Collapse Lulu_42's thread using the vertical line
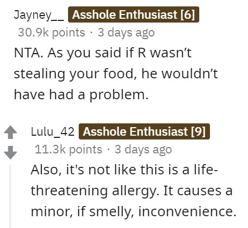 [x=10, y=196]
